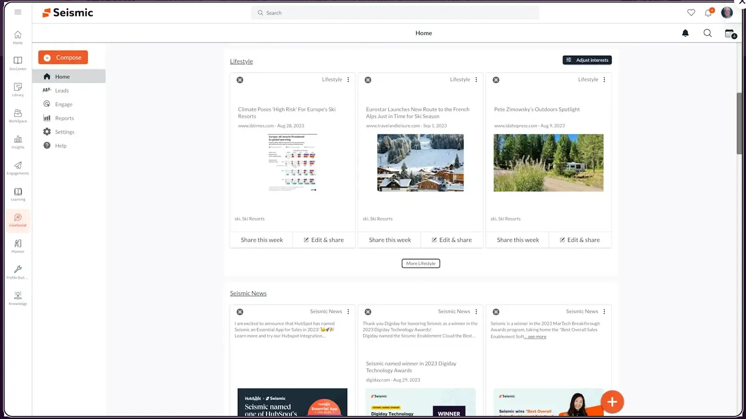Open the user profile avatar
This screenshot has width=746, height=419.
point(727,13)
